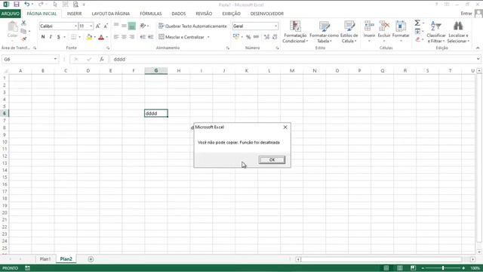Click the decrease decimal icon

pos(275,37)
